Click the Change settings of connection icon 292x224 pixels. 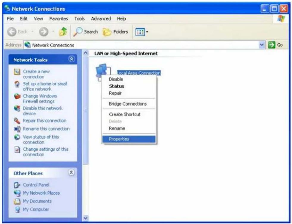coord(17,149)
